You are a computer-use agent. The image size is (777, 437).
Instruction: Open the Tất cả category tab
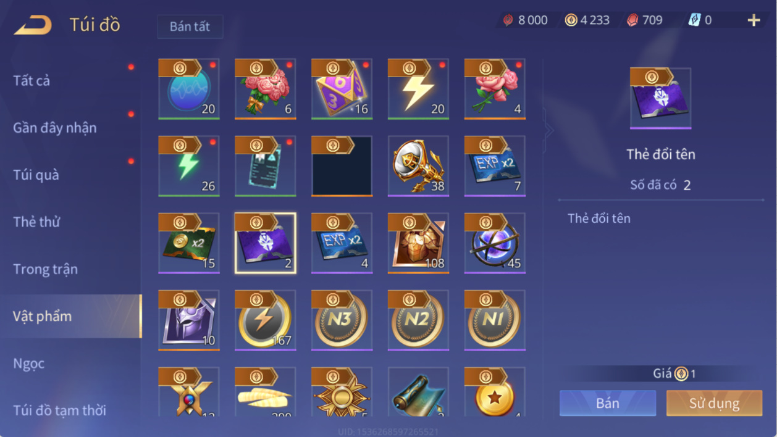coord(31,80)
